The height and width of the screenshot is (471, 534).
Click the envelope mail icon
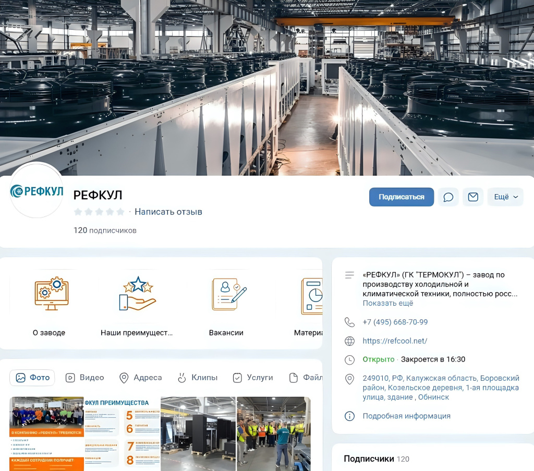point(473,197)
